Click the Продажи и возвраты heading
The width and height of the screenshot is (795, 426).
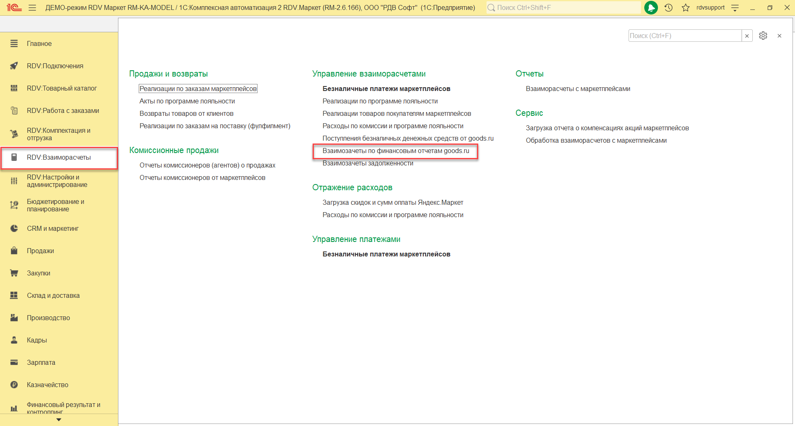169,74
